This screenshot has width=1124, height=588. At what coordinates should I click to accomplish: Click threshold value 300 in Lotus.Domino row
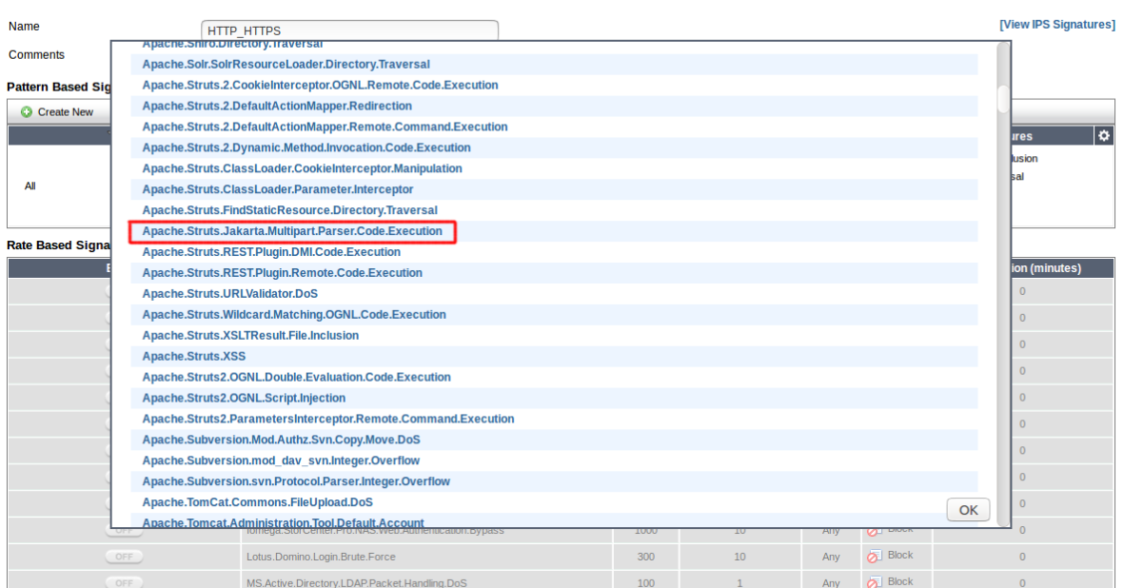(x=646, y=557)
